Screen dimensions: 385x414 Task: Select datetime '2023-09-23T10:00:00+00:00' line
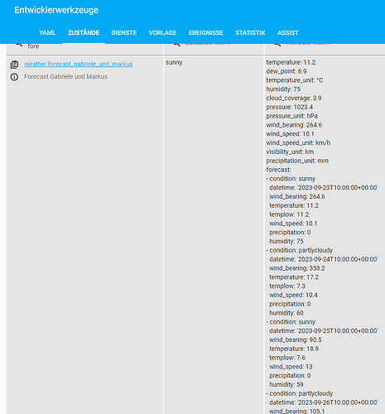point(324,188)
